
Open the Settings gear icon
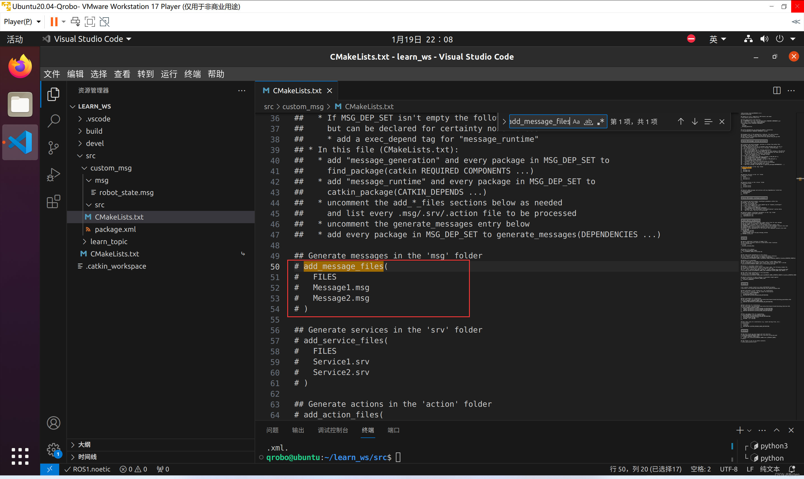(54, 450)
